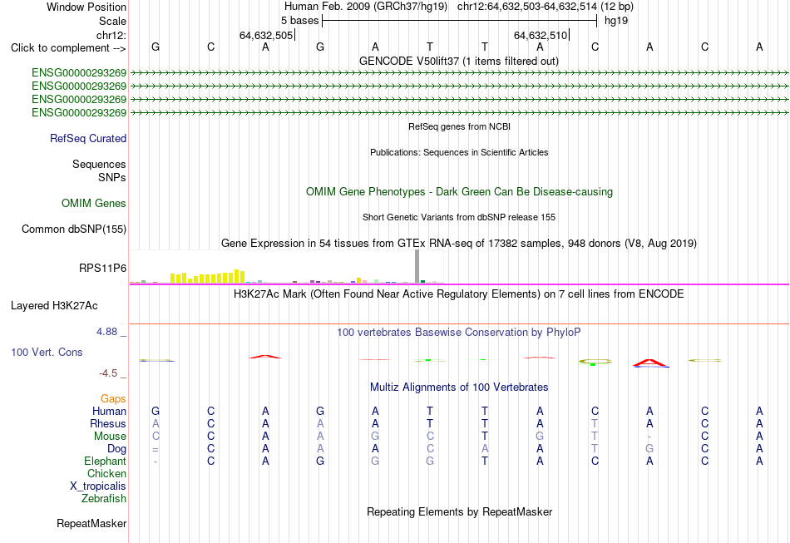The width and height of the screenshot is (790, 543).
Task: Select the 'Sequences' track label
Action: [x=99, y=164]
